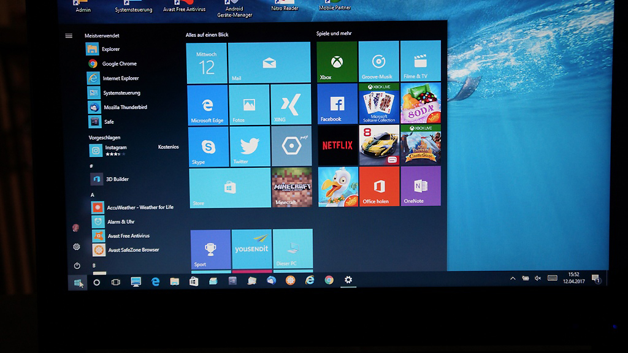The width and height of the screenshot is (628, 353).
Task: Open Task View on the taskbar
Action: click(x=116, y=282)
